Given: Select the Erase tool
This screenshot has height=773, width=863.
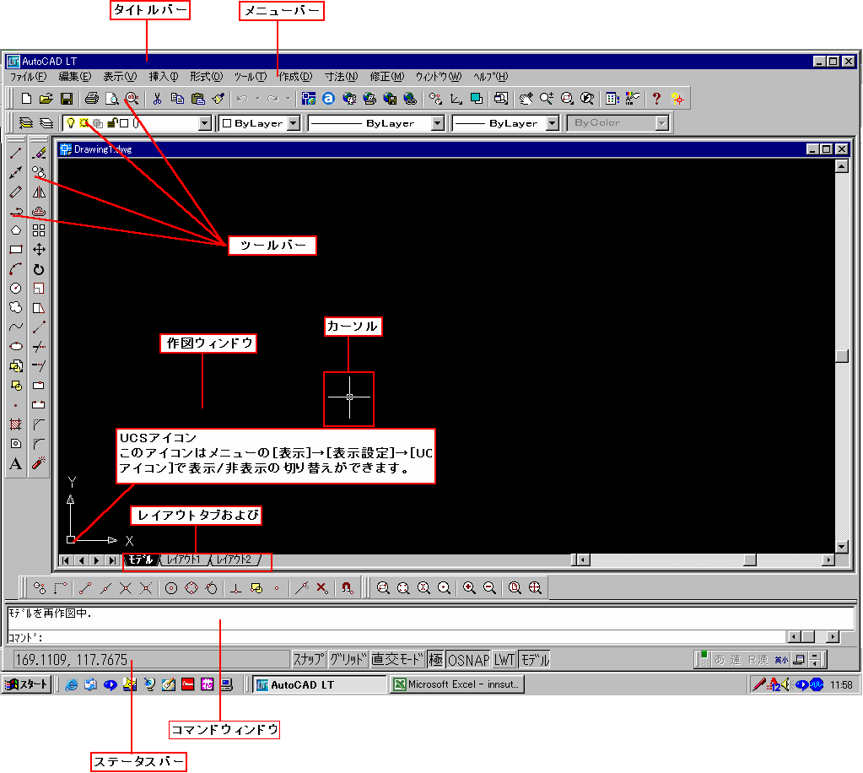Looking at the screenshot, I should (39, 153).
